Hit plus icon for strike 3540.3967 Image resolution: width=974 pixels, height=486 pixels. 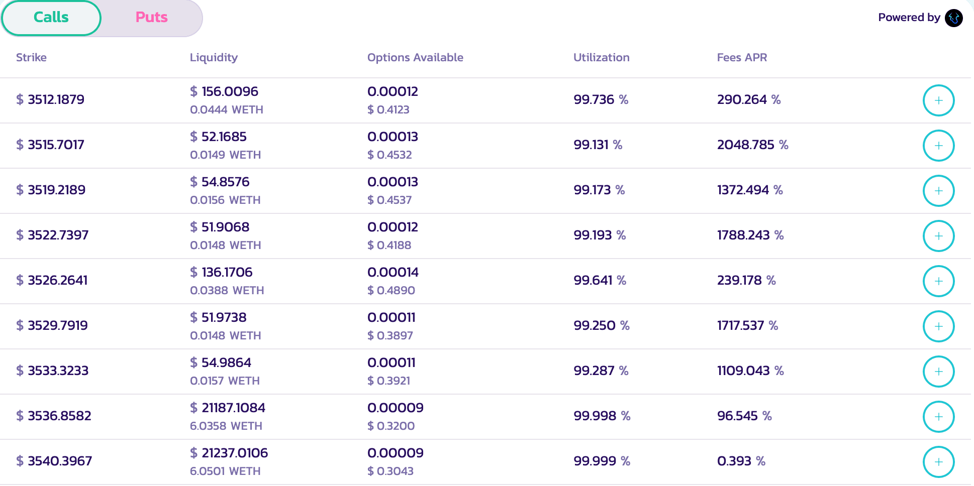pyautogui.click(x=938, y=462)
